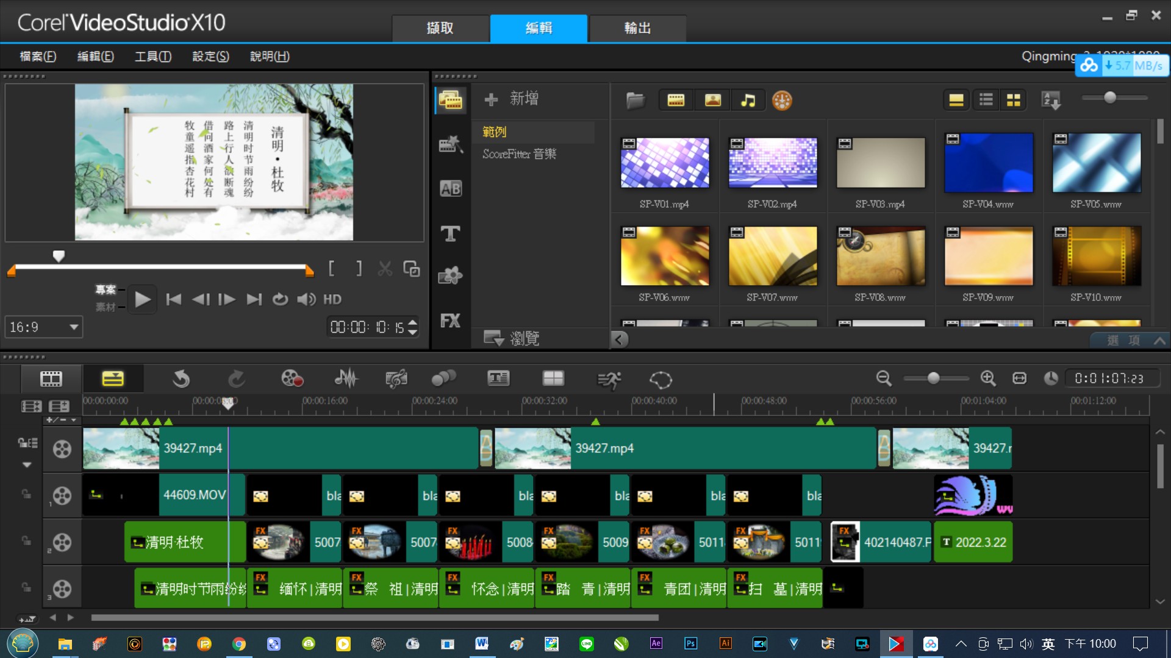1171x658 pixels.
Task: Switch library to thumbnail view
Action: click(x=1014, y=100)
